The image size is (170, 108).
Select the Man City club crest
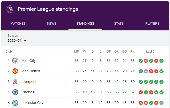pyautogui.click(x=15, y=61)
